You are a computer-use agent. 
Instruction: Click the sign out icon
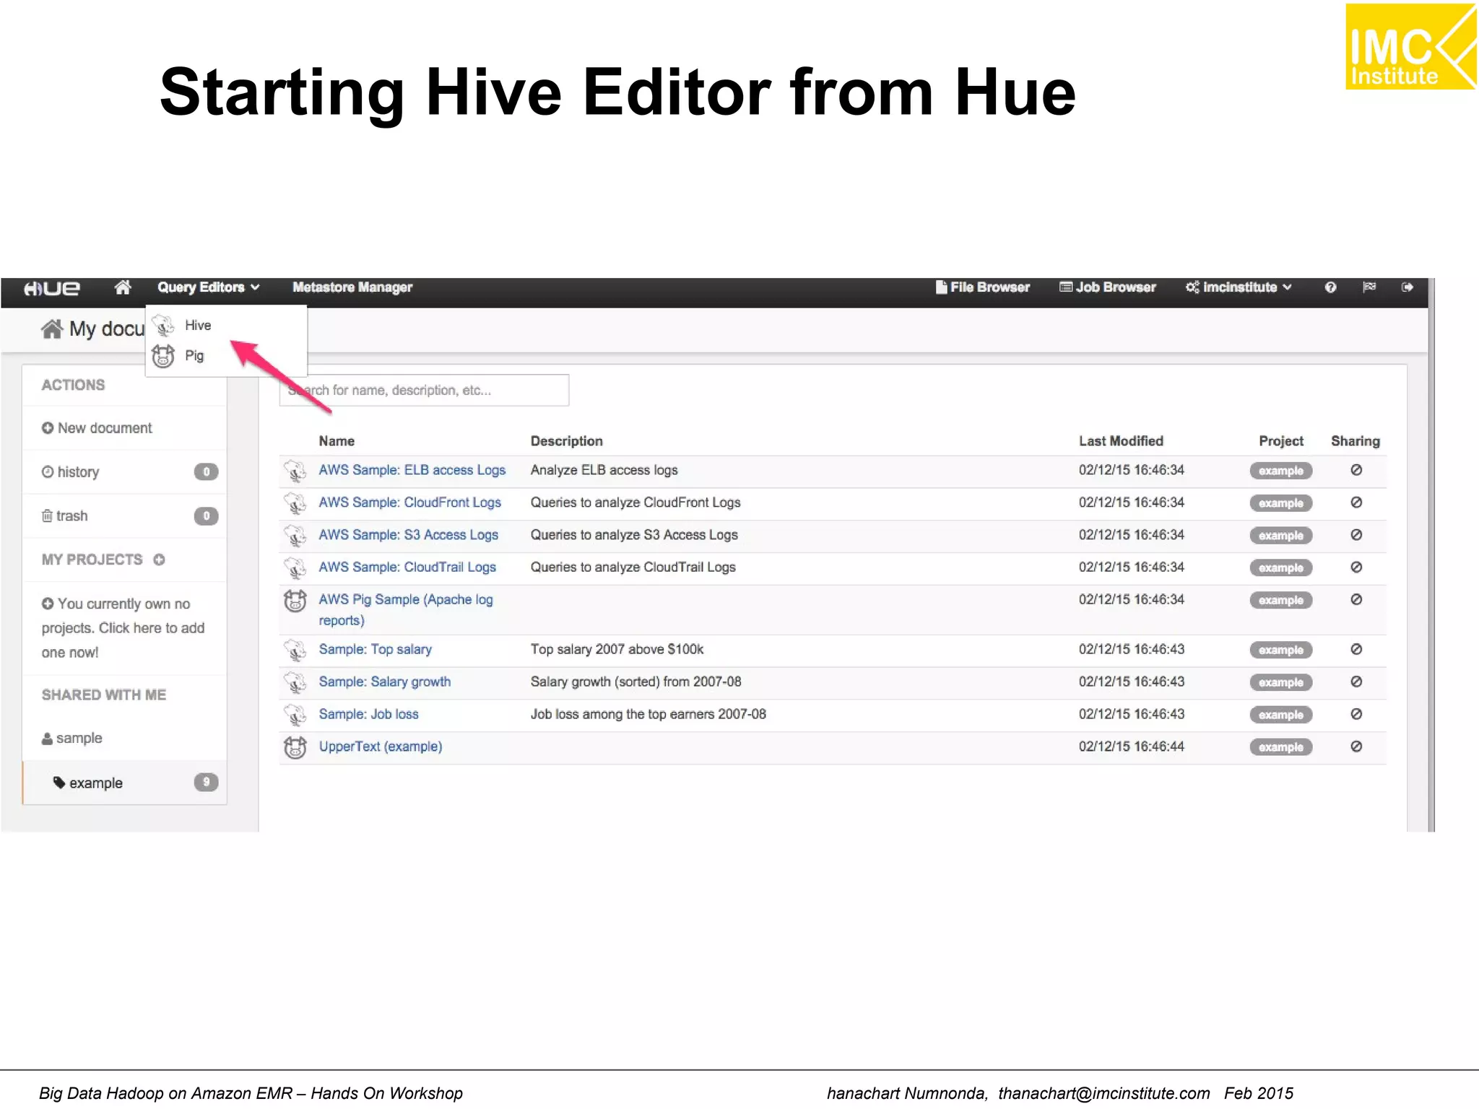point(1407,287)
